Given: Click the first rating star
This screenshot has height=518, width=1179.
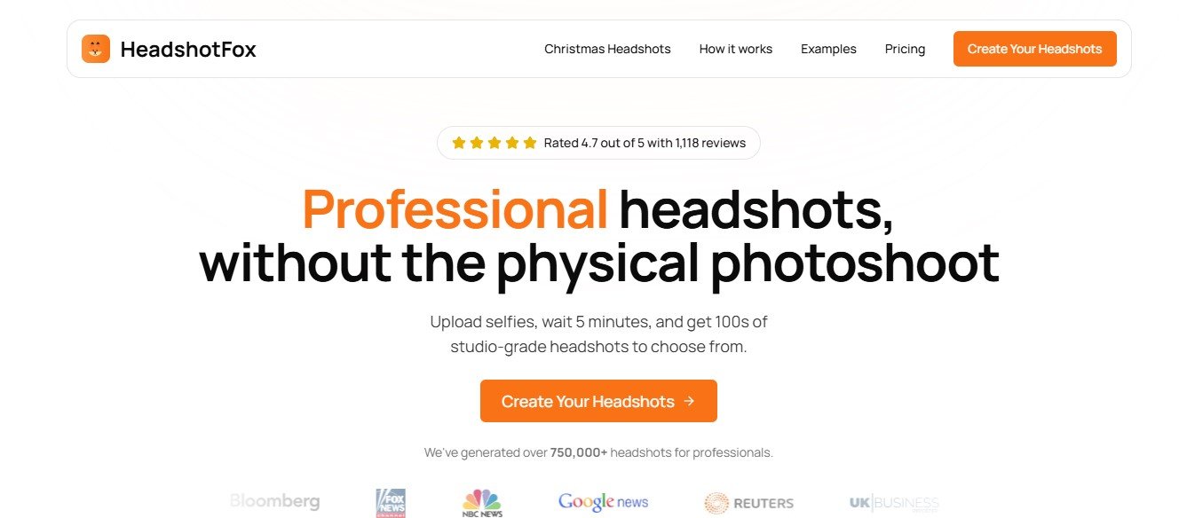Looking at the screenshot, I should coord(458,142).
